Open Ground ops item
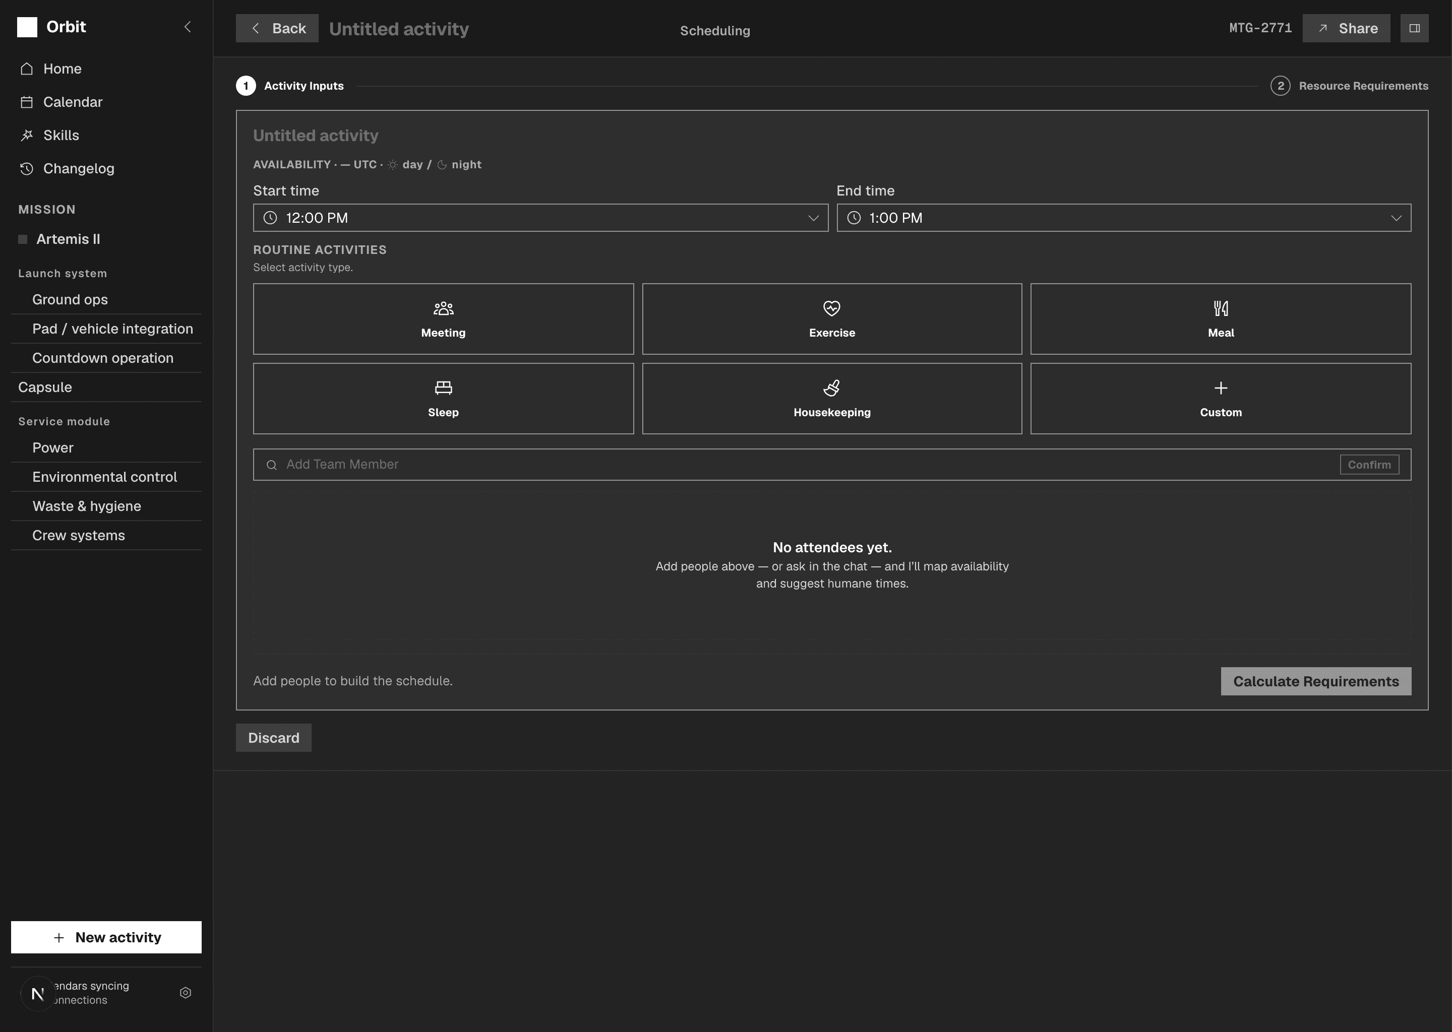Screen dimensions: 1452x1032 (x=106, y=299)
